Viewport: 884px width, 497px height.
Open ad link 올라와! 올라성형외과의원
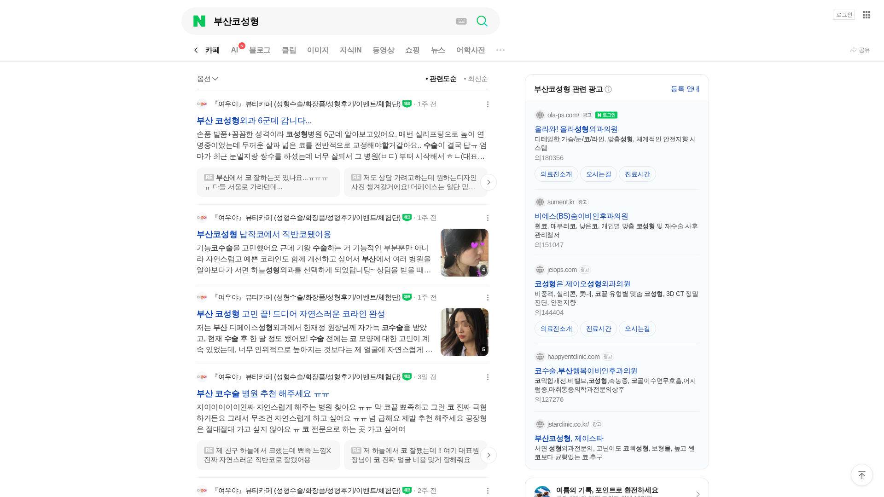(576, 129)
